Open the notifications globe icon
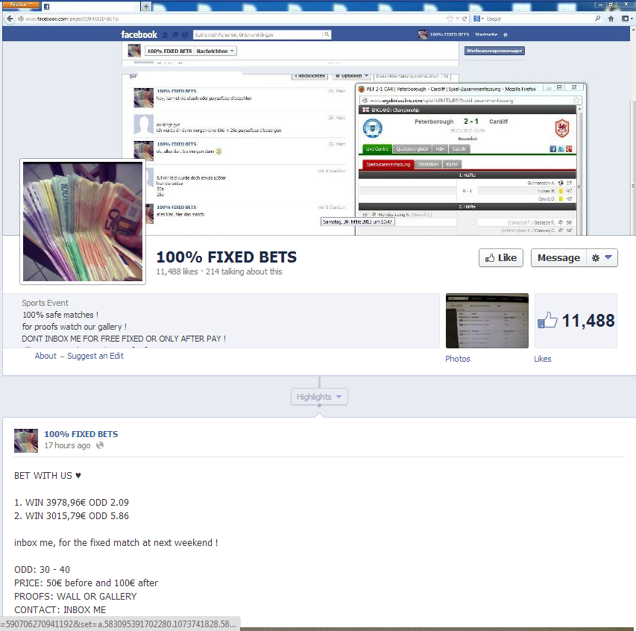Viewport: 636px width, 631px height. (x=185, y=35)
